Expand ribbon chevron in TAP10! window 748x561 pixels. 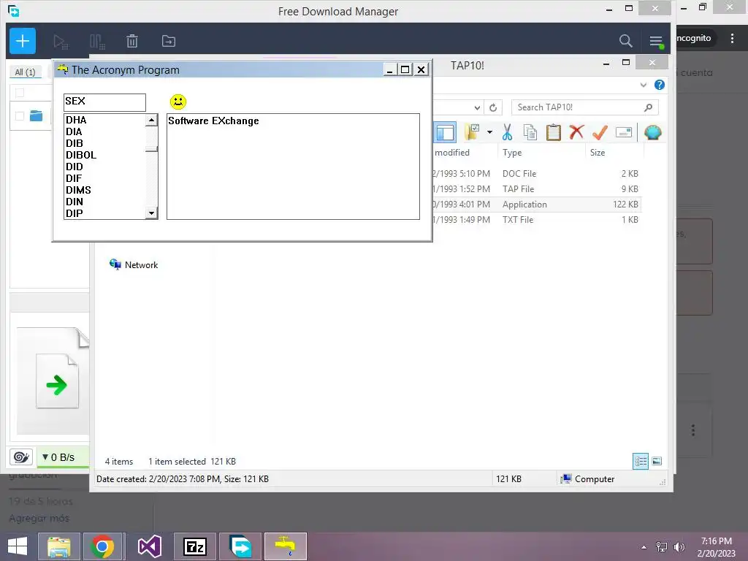click(x=644, y=85)
